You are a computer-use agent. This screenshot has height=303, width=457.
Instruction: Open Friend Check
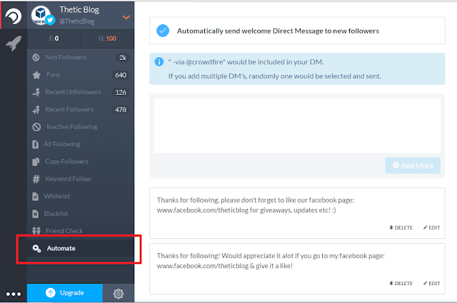pyautogui.click(x=81, y=231)
